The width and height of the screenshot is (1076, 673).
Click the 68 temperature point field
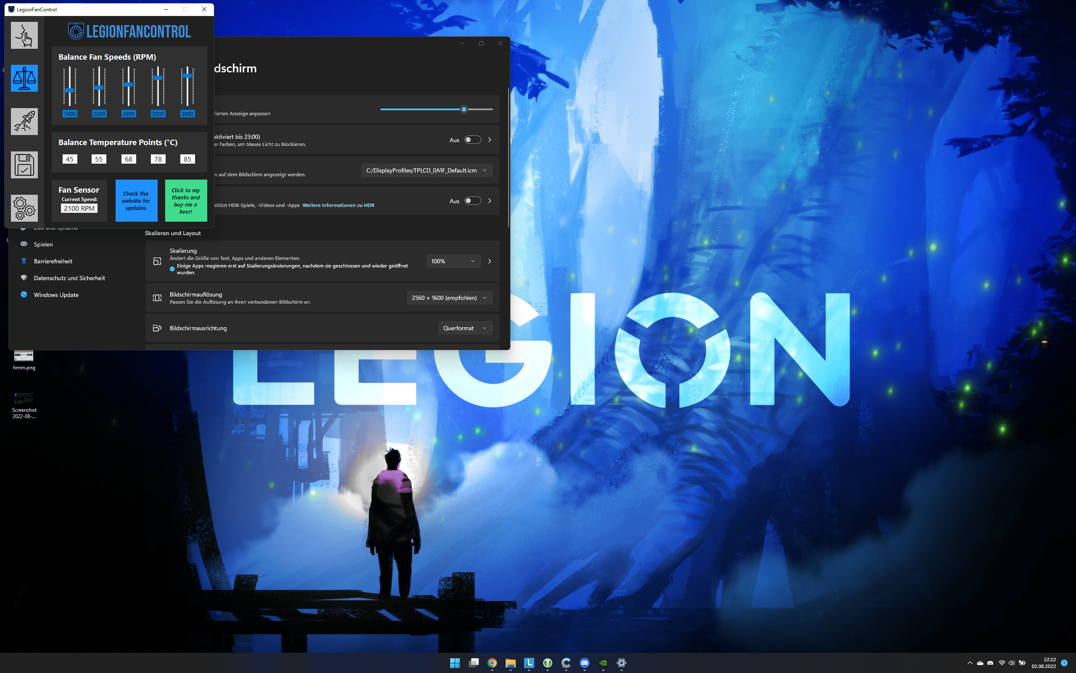pos(129,159)
